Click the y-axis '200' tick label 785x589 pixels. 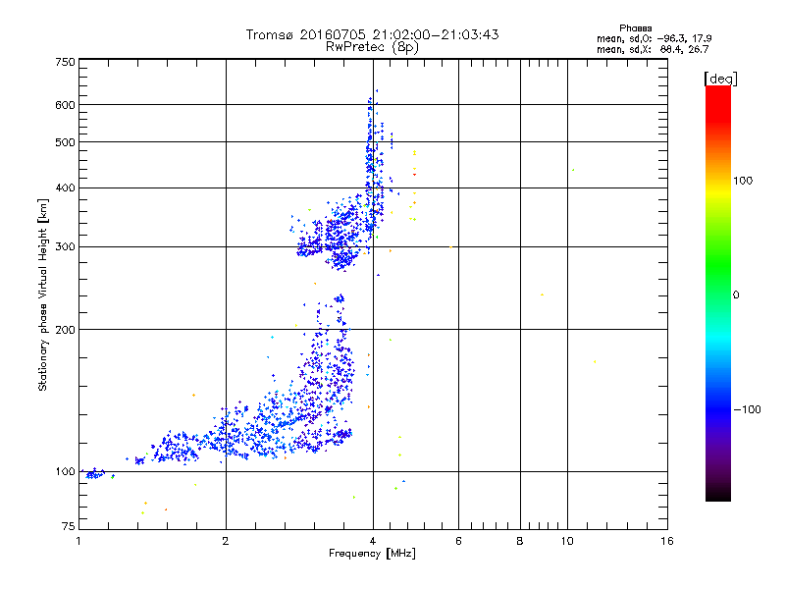[x=65, y=330]
